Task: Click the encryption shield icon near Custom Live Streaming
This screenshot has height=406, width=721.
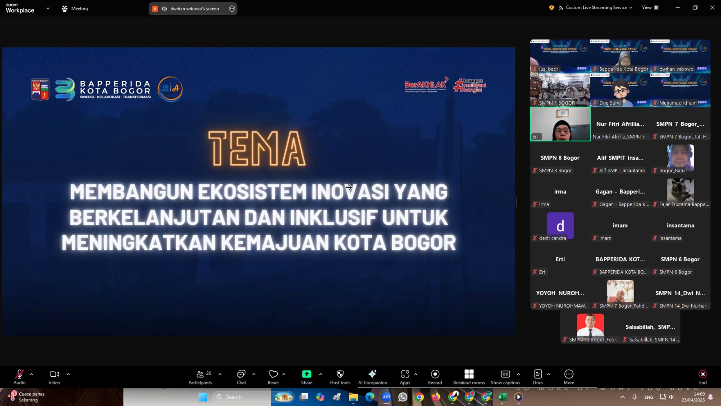Action: (x=552, y=8)
